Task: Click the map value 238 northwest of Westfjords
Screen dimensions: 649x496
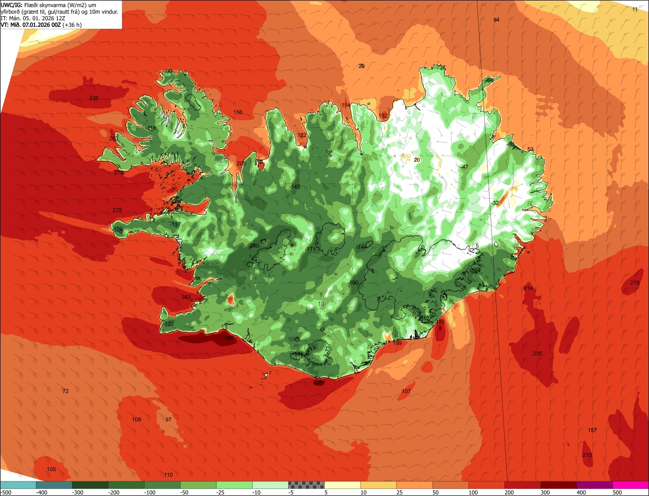Action: click(94, 98)
